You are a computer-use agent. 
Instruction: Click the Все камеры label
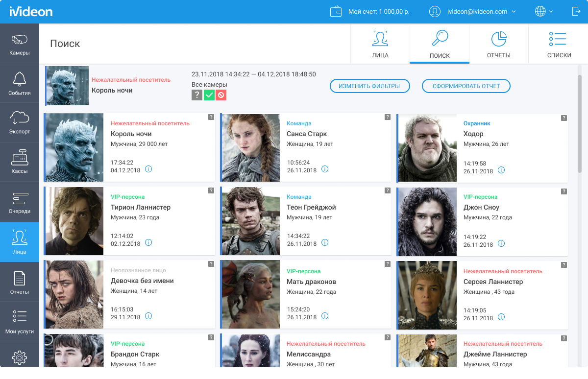[209, 85]
